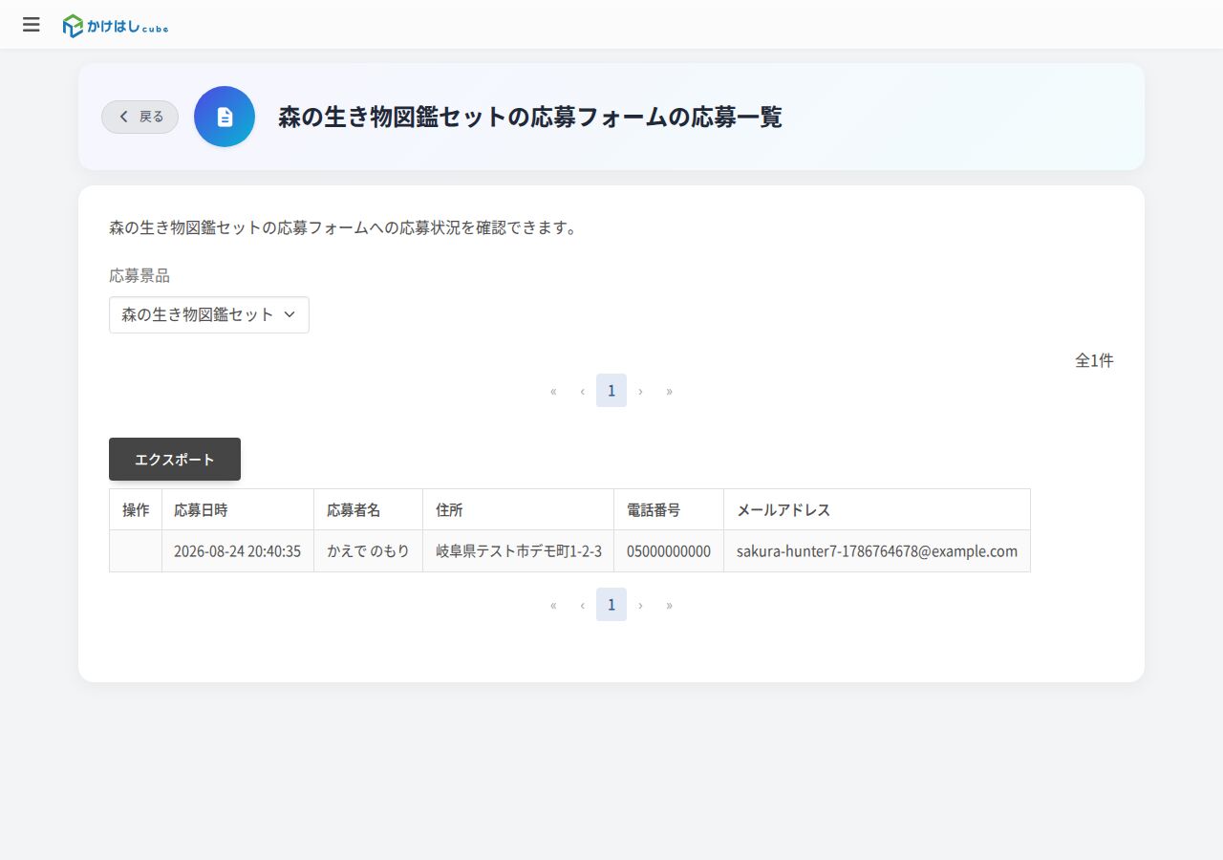Click the 応募景品 field label

[x=139, y=276]
